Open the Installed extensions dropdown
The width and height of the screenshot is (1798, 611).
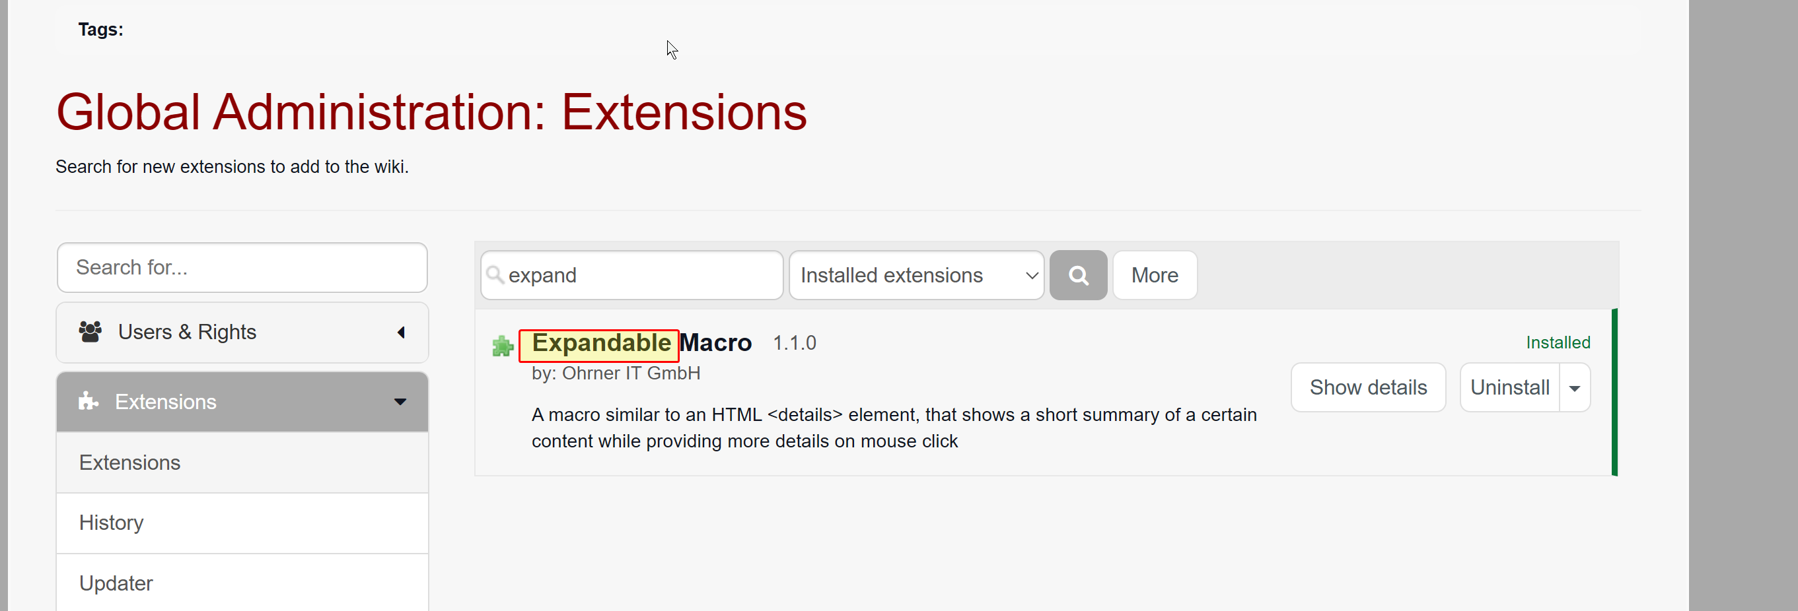point(916,276)
